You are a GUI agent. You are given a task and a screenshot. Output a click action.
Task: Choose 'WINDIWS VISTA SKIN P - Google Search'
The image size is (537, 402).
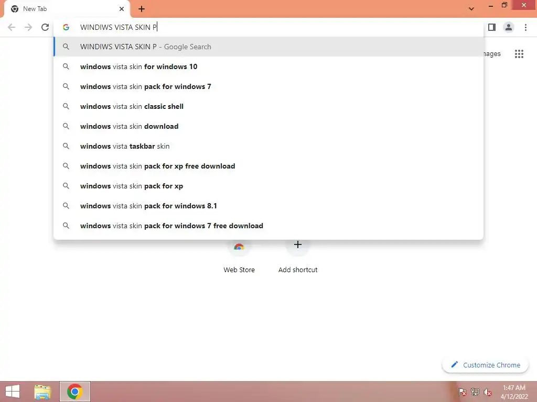point(269,47)
